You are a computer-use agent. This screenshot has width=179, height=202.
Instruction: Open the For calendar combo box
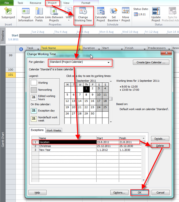pyautogui.click(x=108, y=63)
